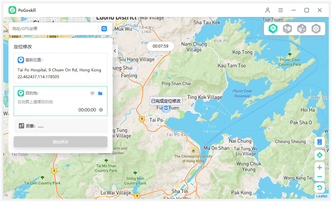The height and width of the screenshot is (202, 332).
Task: Click the address/GPS coordinate input field
Action: [x=54, y=29]
